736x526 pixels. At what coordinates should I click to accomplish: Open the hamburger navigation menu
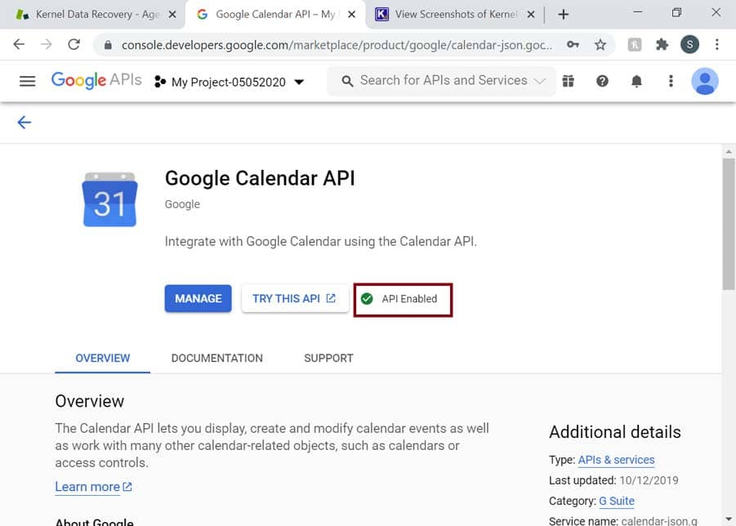coord(27,81)
